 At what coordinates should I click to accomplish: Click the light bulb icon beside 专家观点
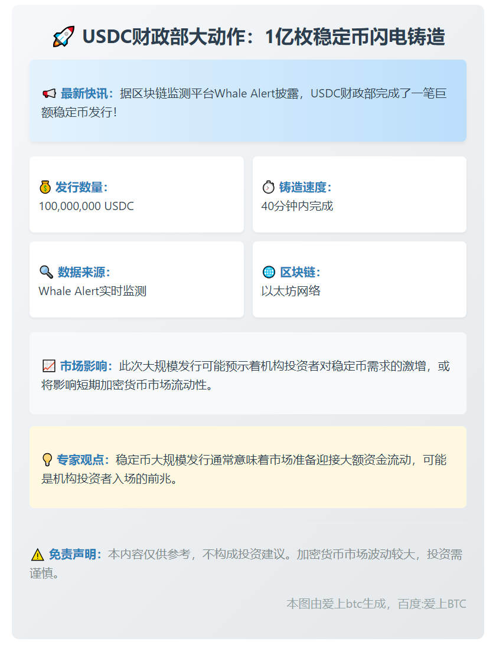point(47,460)
